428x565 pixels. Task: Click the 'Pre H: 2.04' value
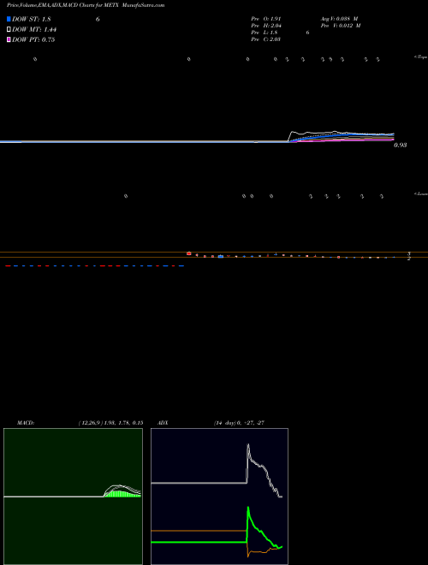pos(266,26)
